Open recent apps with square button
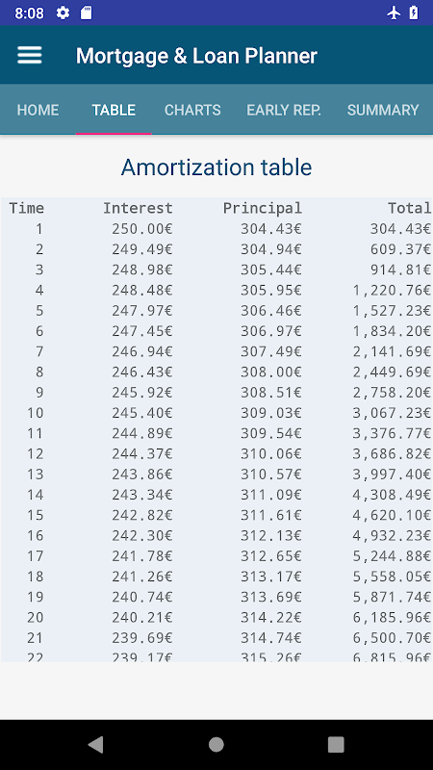Image resolution: width=433 pixels, height=770 pixels. coord(336,744)
